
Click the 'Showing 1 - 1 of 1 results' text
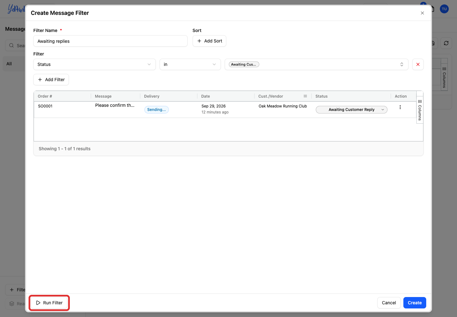pos(64,149)
